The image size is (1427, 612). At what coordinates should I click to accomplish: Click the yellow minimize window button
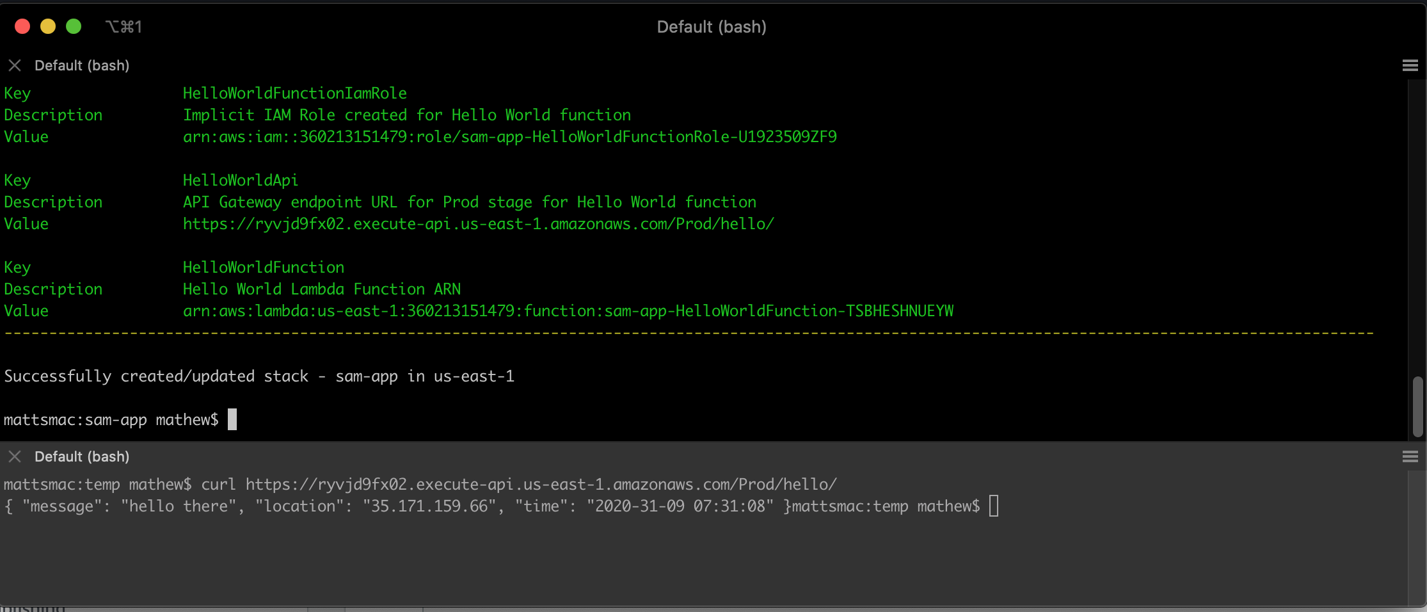point(48,26)
